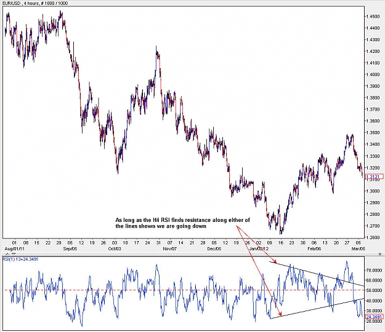Click the 1.2600 price axis label

click(x=373, y=237)
